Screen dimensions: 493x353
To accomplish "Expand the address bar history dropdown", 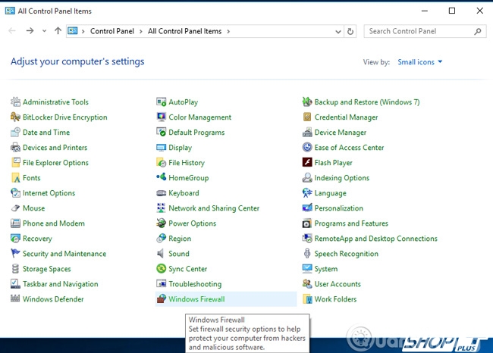I will [338, 32].
